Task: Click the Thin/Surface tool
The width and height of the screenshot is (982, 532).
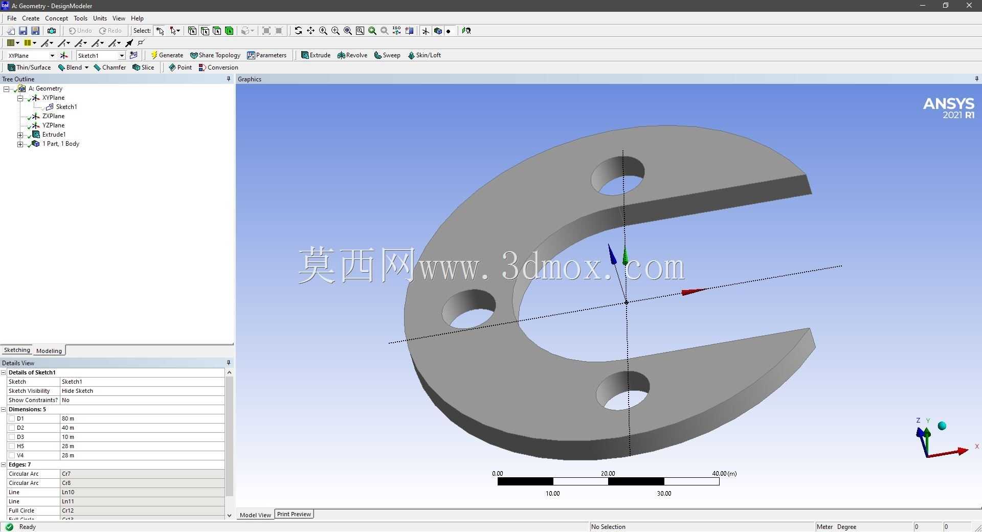Action: click(x=29, y=68)
